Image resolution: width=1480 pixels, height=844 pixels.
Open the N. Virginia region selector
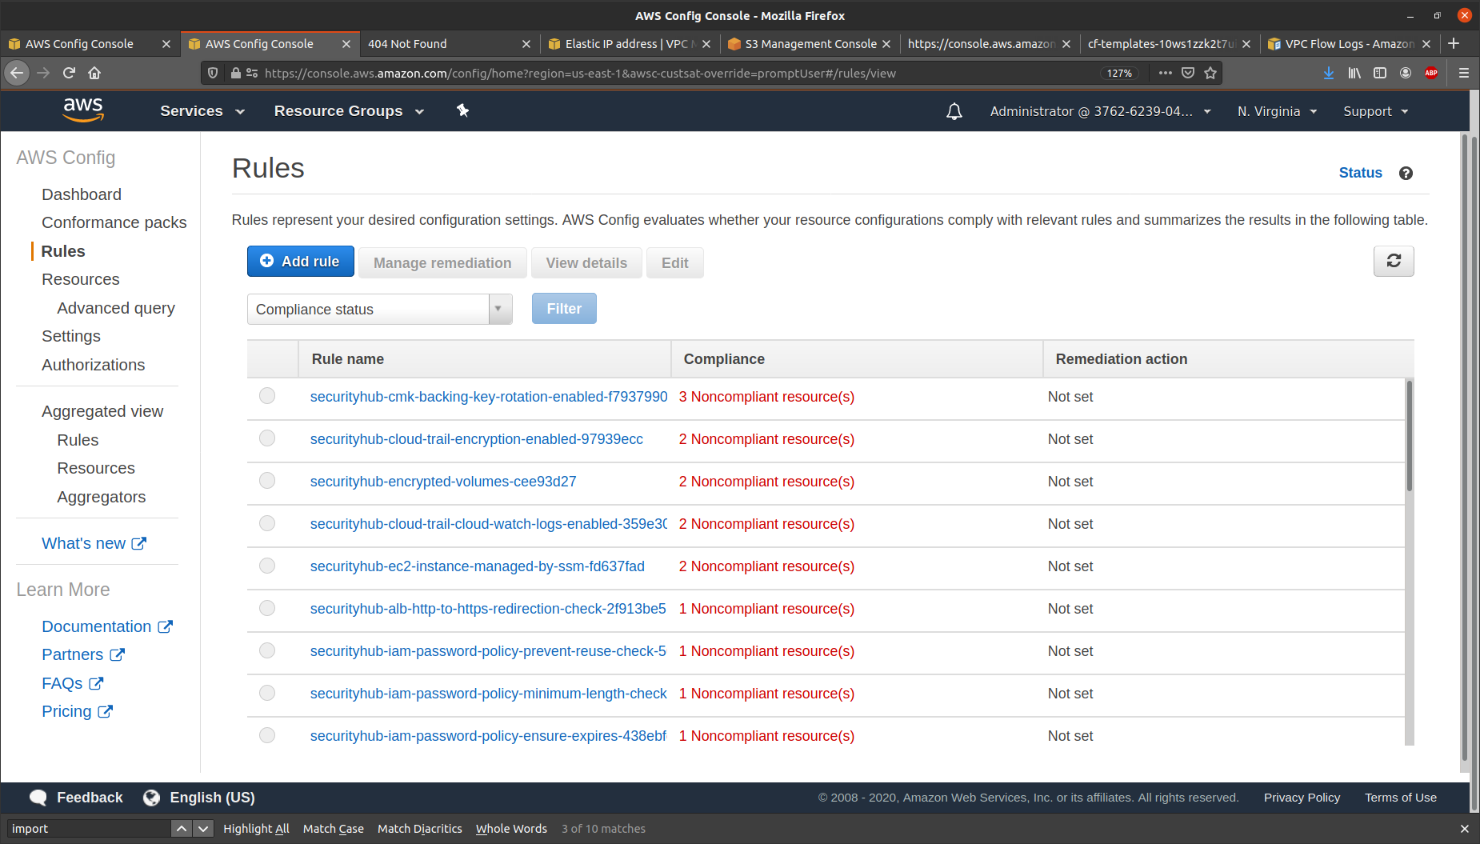1277,111
